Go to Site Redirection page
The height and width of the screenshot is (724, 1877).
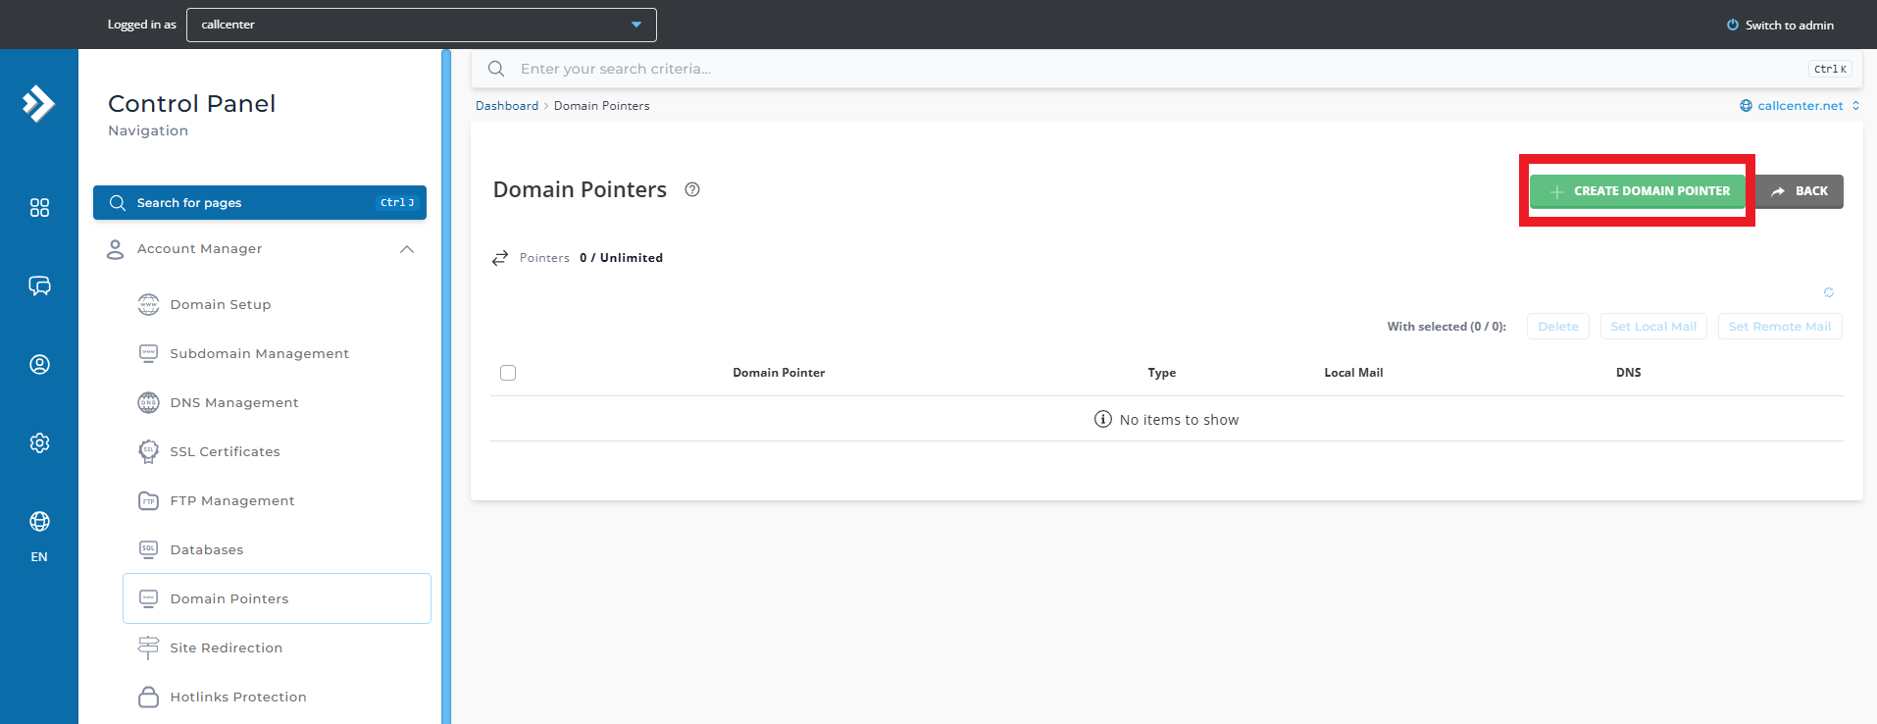tap(226, 648)
